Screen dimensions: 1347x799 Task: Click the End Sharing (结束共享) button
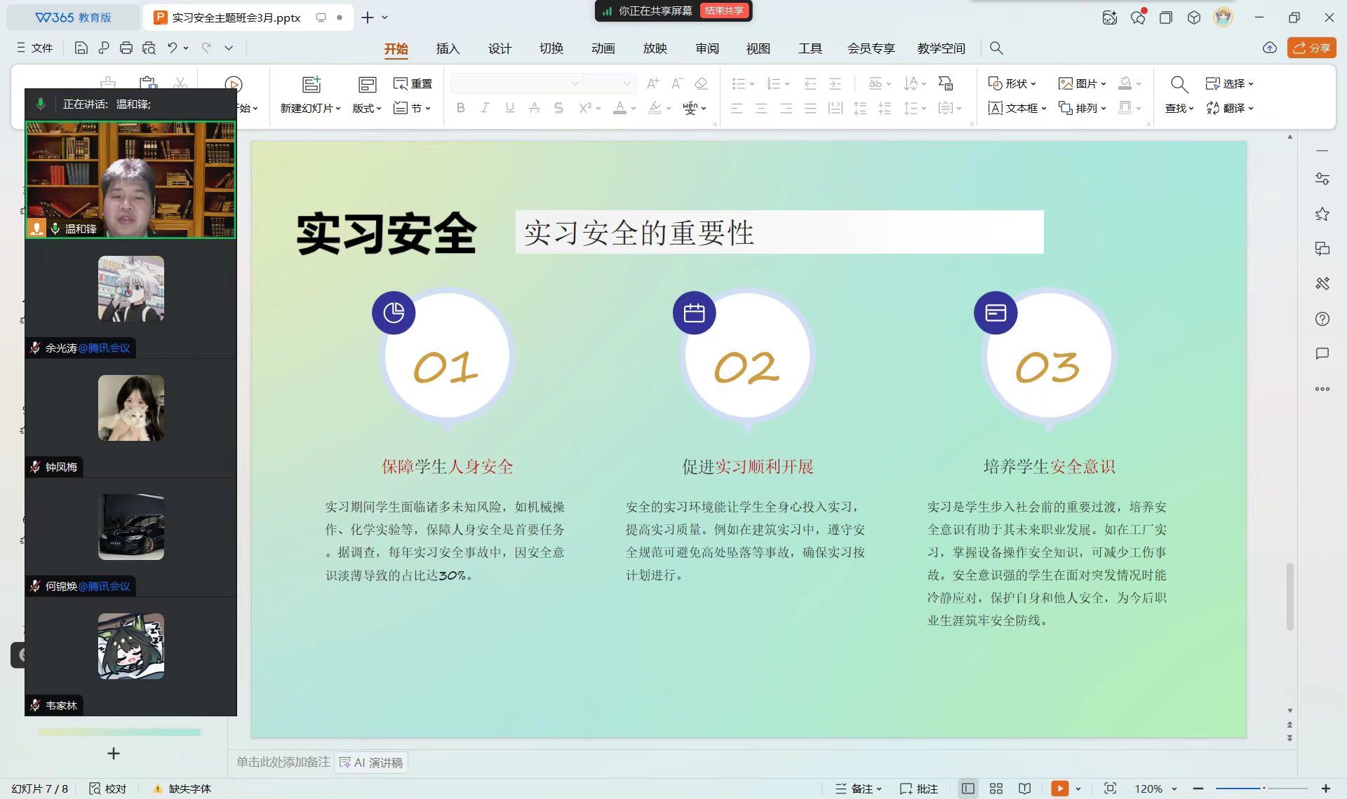point(724,11)
